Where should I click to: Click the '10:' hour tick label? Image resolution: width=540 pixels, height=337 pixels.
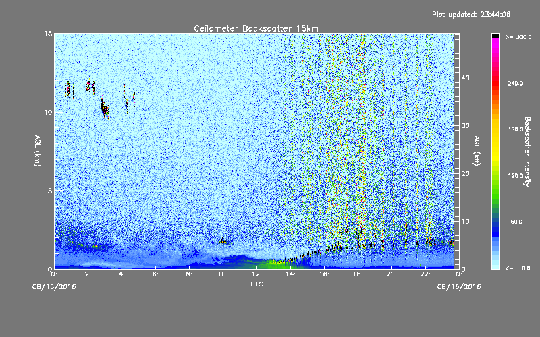pos(223,274)
